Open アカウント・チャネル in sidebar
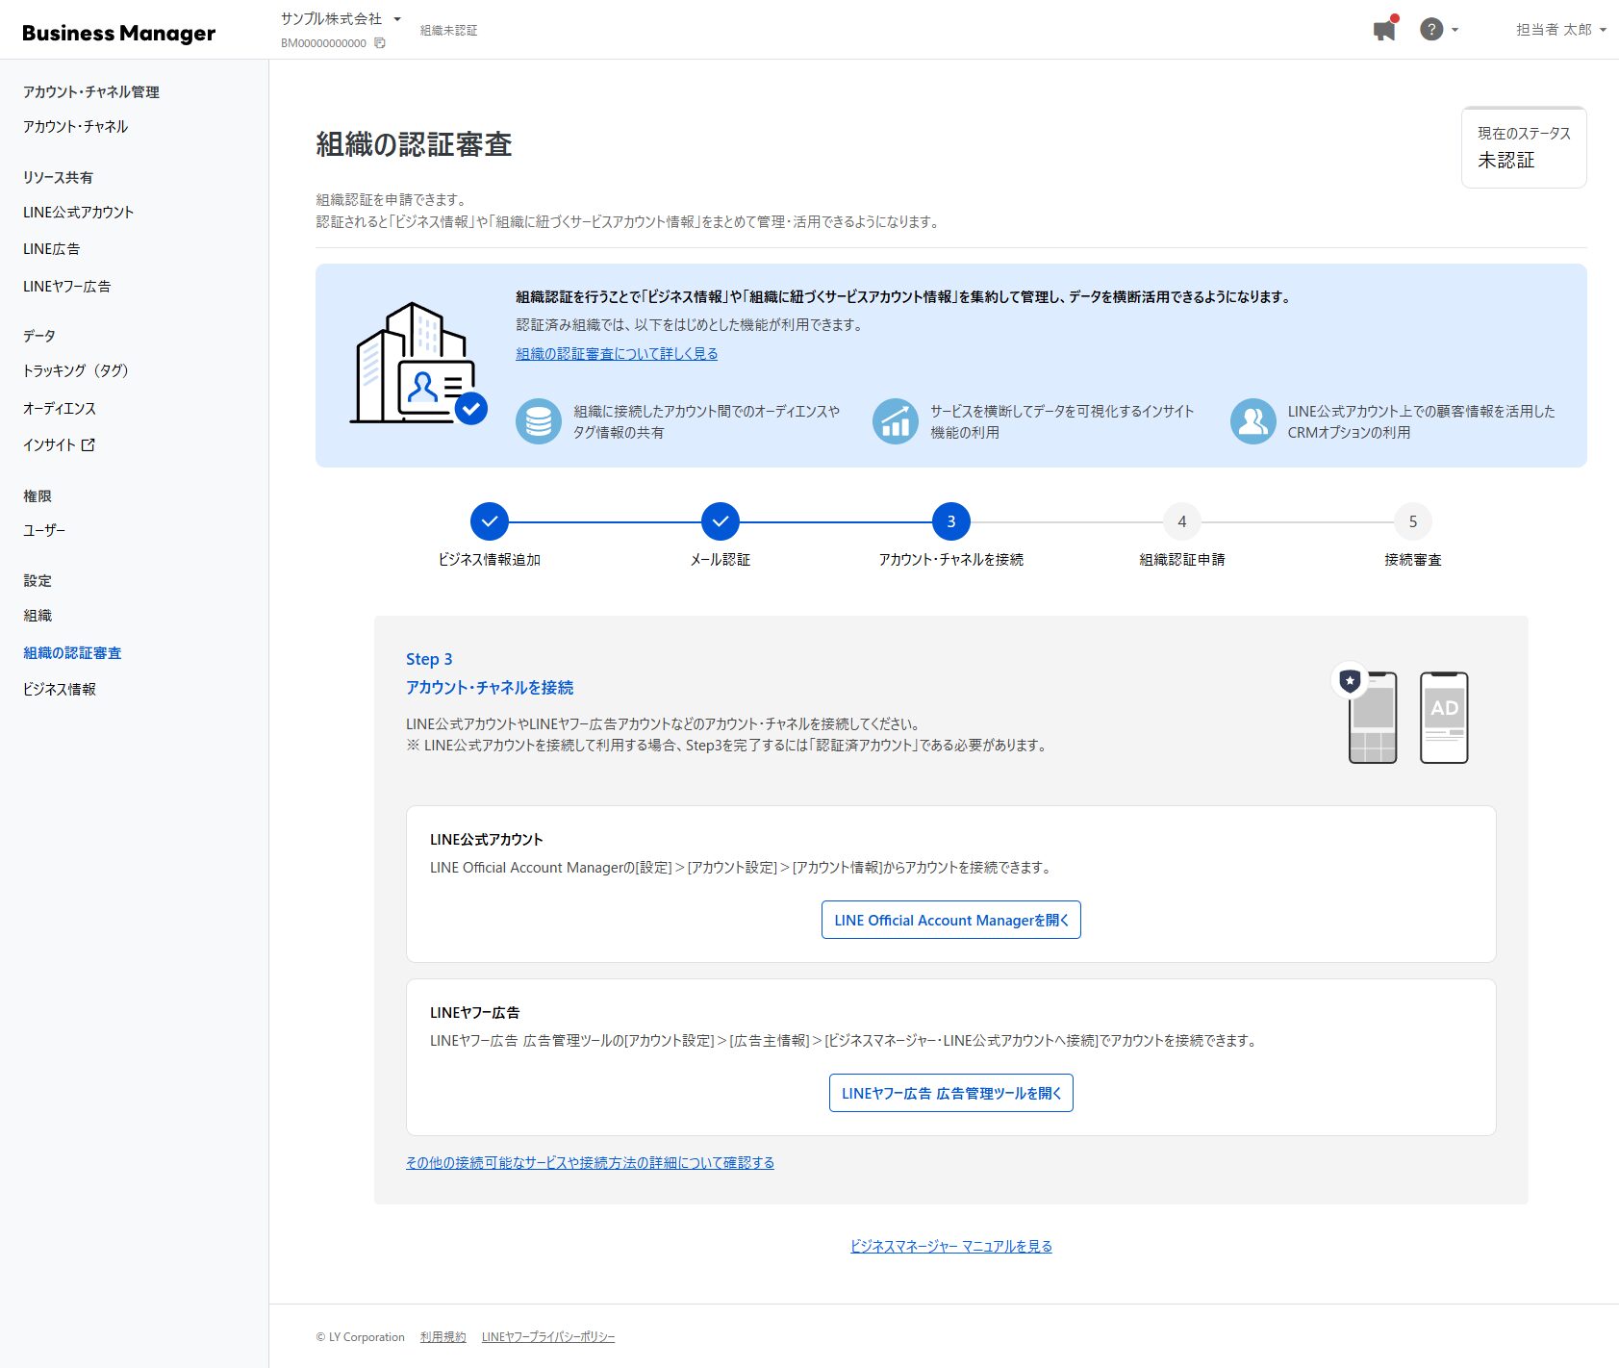Screen dimensions: 1619x1368 (75, 126)
